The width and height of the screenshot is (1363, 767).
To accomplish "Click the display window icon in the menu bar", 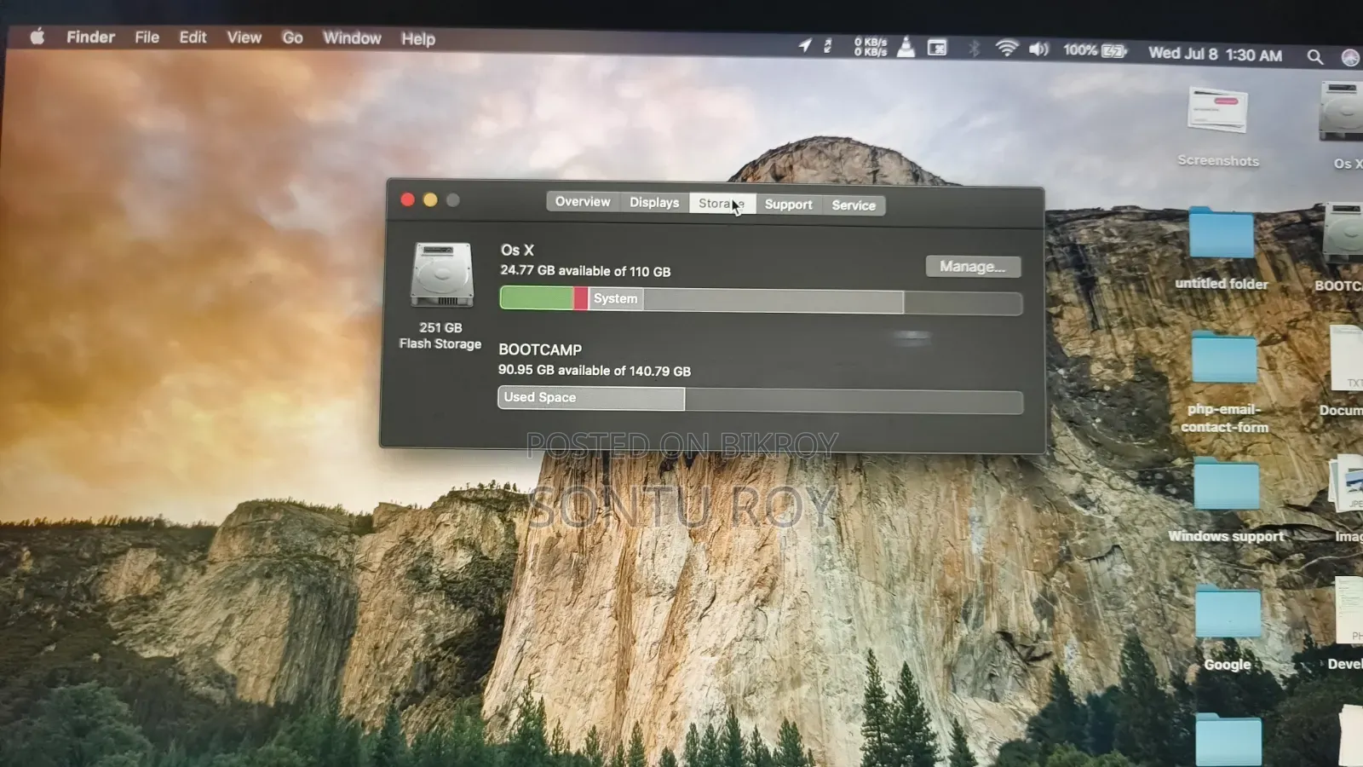I will tap(937, 48).
